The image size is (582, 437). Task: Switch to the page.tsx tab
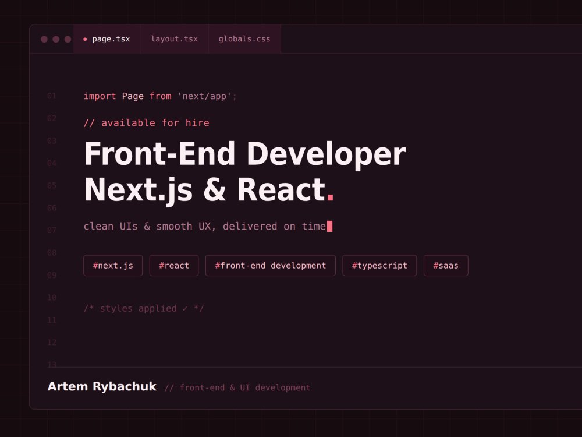pyautogui.click(x=107, y=39)
